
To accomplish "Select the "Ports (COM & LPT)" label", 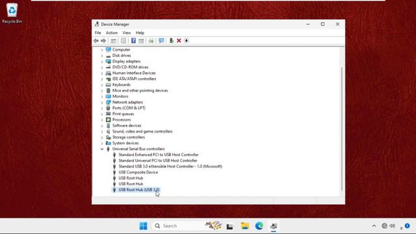I will pyautogui.click(x=129, y=108).
